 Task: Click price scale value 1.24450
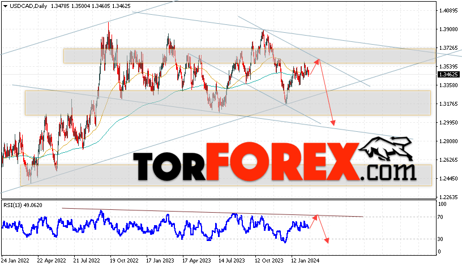click(448, 178)
